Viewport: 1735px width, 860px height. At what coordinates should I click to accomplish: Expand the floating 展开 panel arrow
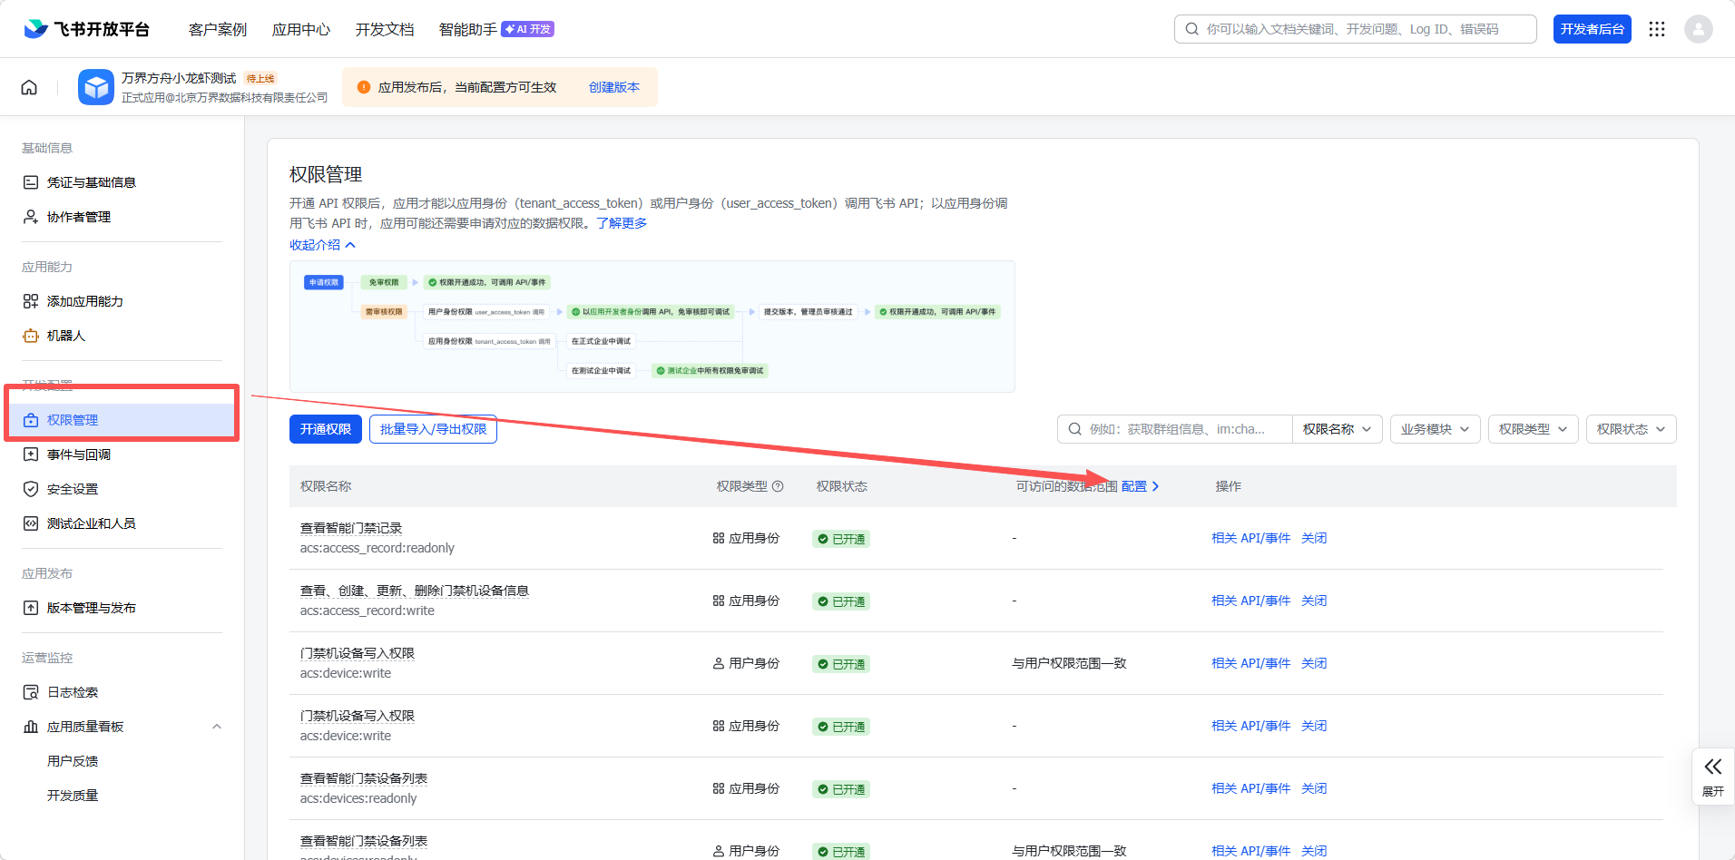[1712, 767]
